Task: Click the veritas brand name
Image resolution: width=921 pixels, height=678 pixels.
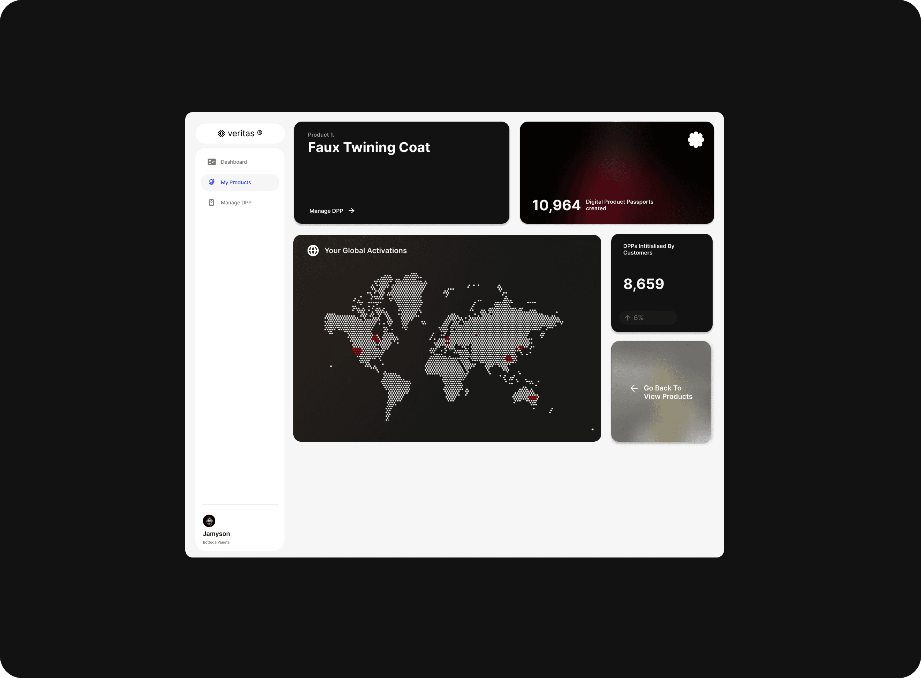Action: click(241, 133)
